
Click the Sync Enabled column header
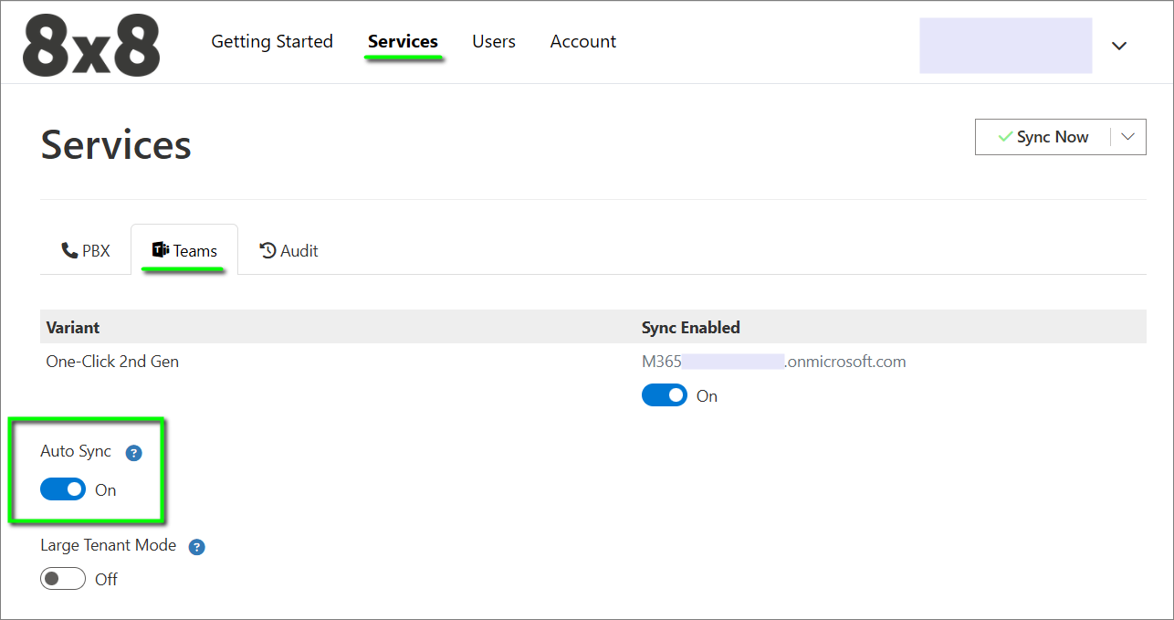point(691,327)
